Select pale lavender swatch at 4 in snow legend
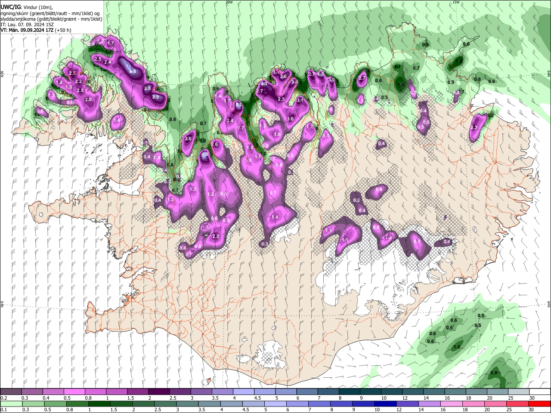Viewport: 551px width, 413px height. point(244,392)
